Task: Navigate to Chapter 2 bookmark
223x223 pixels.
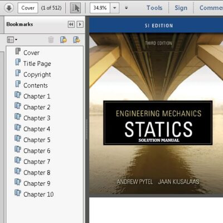Action: [x=37, y=107]
